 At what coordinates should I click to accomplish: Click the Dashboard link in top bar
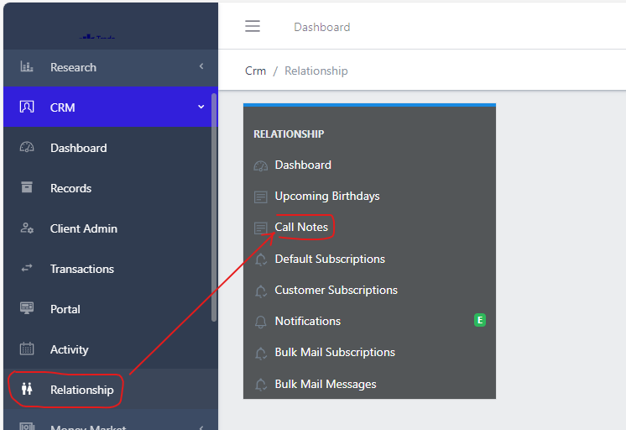[321, 27]
